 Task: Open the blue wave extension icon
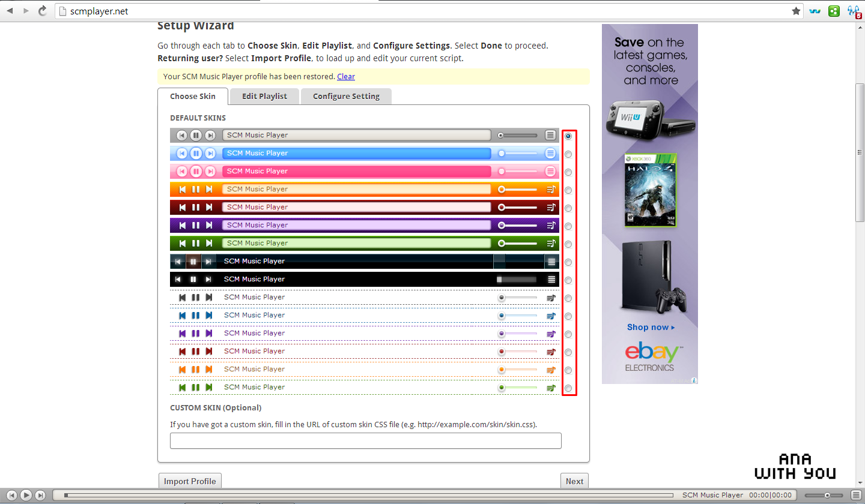pos(815,11)
